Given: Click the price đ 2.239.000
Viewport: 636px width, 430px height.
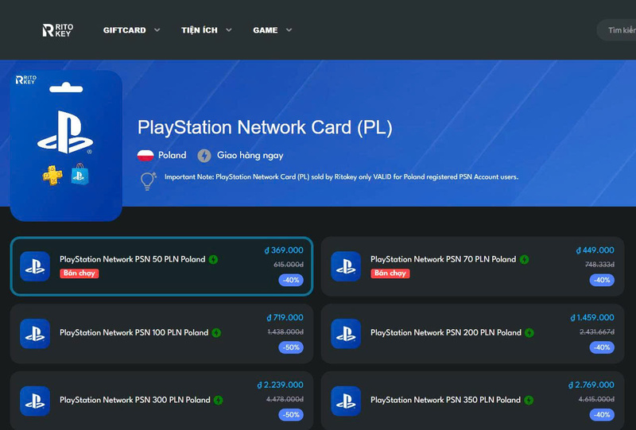Looking at the screenshot, I should (x=281, y=385).
